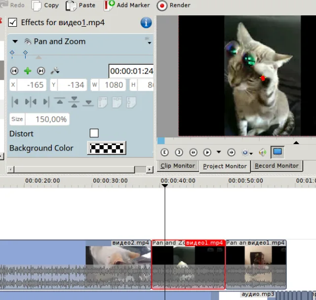The height and width of the screenshot is (300, 316).
Task: Align frame to top edge
Action: (60, 101)
